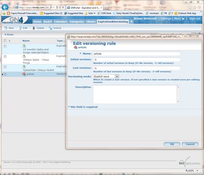The image size is (204, 175).
Task: Click the Initial versions input field
Action: (x=136, y=60)
